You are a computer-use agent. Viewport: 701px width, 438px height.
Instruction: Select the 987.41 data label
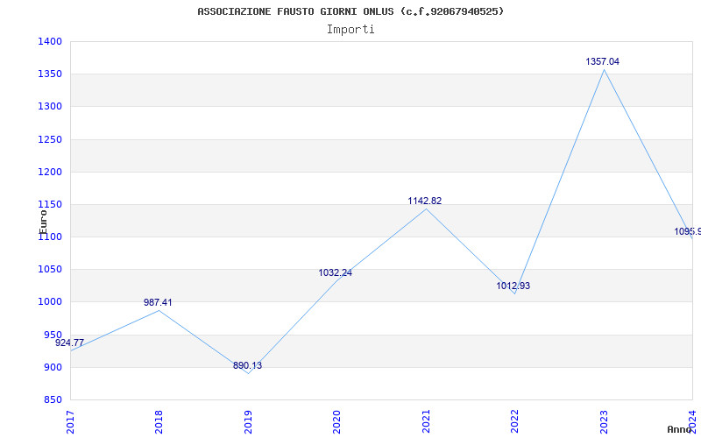click(x=158, y=302)
